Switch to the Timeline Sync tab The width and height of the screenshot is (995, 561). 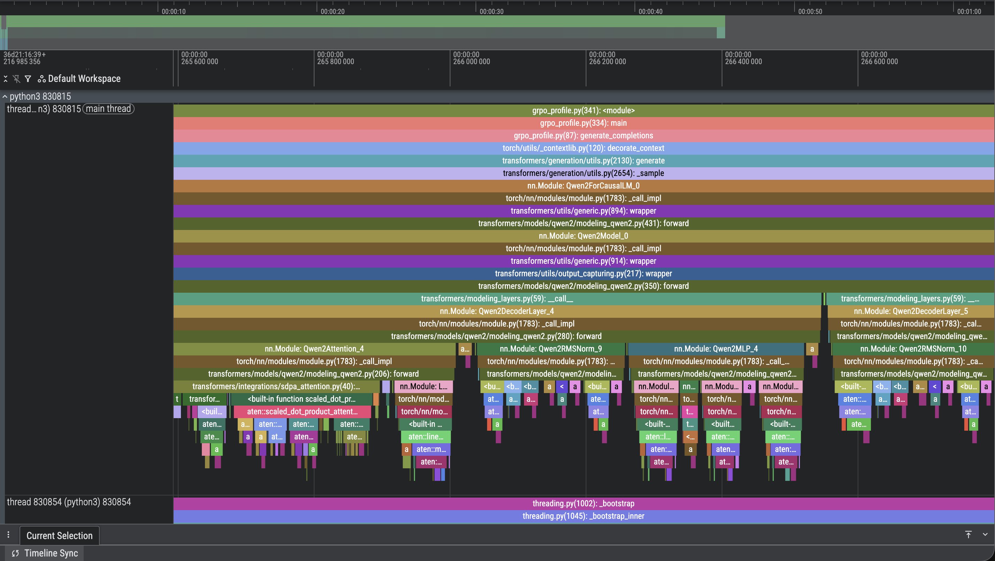point(45,553)
